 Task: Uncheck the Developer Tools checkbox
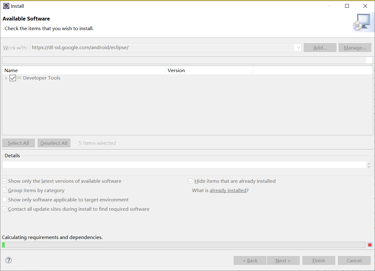13,78
